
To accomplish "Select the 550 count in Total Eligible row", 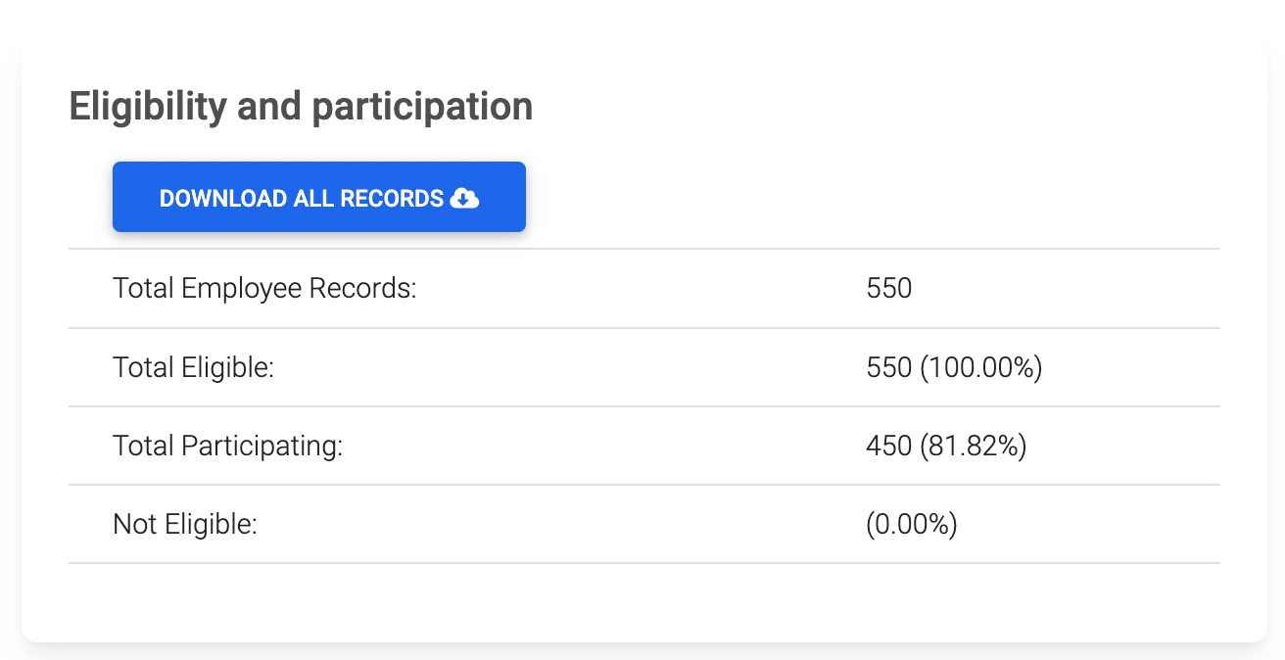I will pyautogui.click(x=889, y=367).
